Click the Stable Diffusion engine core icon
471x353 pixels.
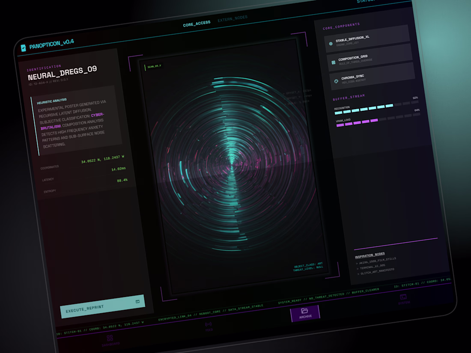[331, 44]
